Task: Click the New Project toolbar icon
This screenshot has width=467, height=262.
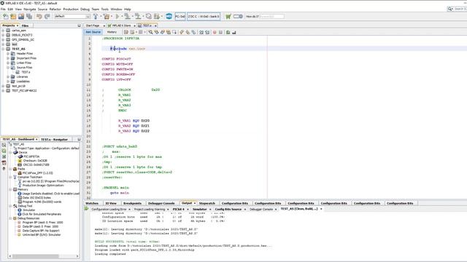Action: [x=13, y=16]
